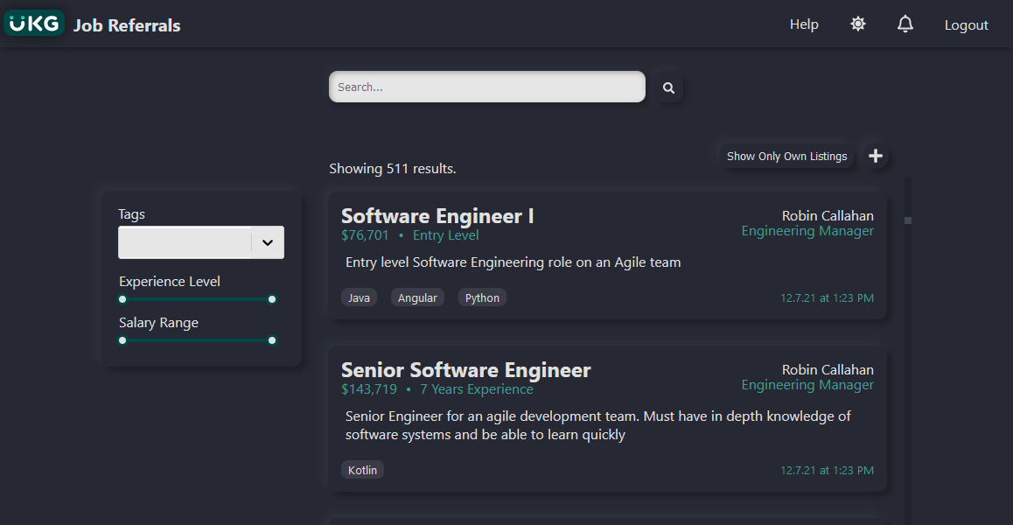Grab the Salary Range maximum handle
This screenshot has height=525, width=1013.
click(272, 340)
